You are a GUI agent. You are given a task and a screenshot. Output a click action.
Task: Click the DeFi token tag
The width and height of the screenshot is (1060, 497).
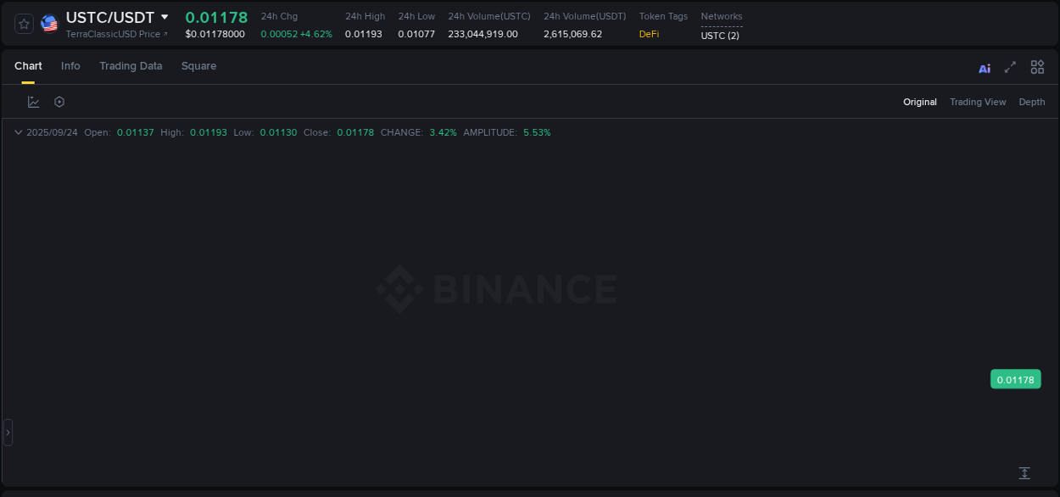click(649, 34)
